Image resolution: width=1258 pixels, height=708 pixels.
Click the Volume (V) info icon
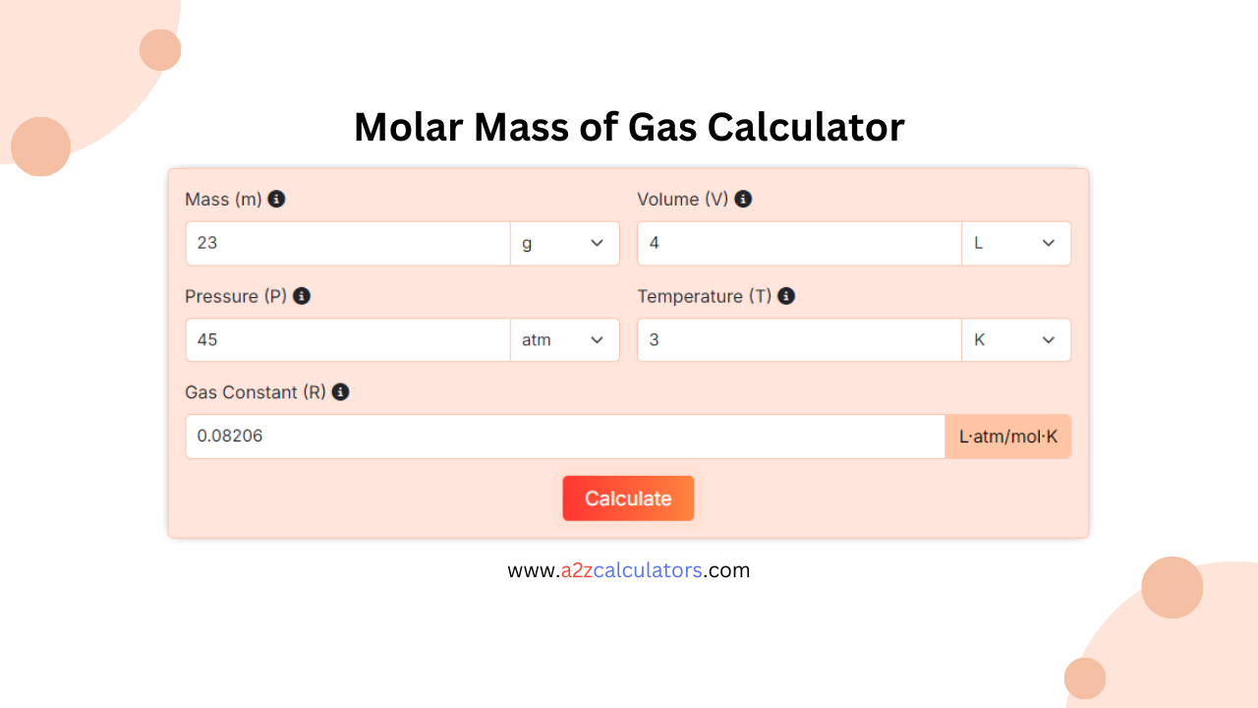tap(744, 199)
